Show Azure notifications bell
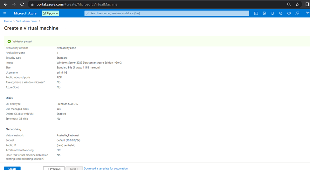 [x=272, y=13]
